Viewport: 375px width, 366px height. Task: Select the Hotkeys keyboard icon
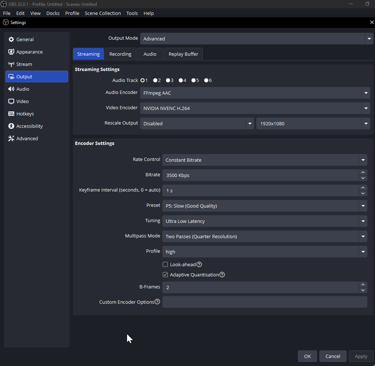click(x=11, y=114)
